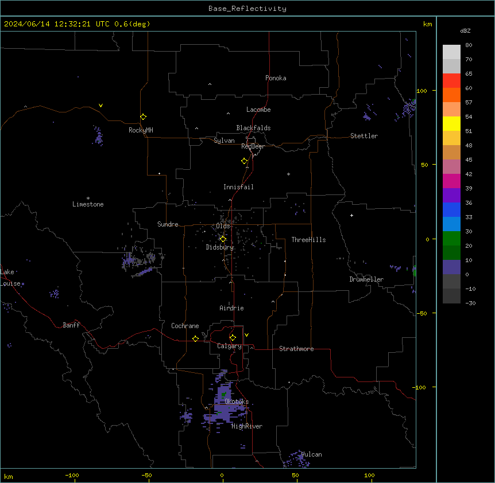Screen dimensions: 495x483
Task: Click the Cochrane label
Action: pos(185,326)
